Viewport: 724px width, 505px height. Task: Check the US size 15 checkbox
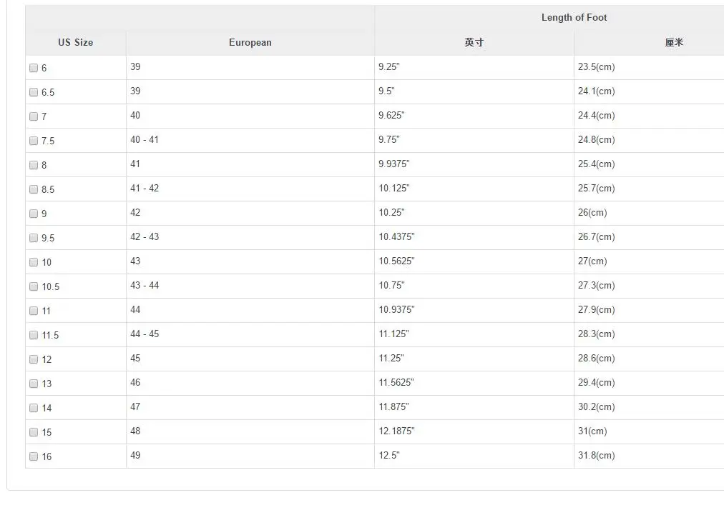pos(34,432)
